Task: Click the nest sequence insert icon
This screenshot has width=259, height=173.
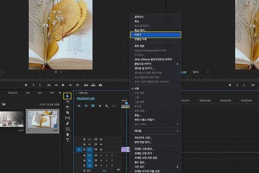Action: click(79, 106)
